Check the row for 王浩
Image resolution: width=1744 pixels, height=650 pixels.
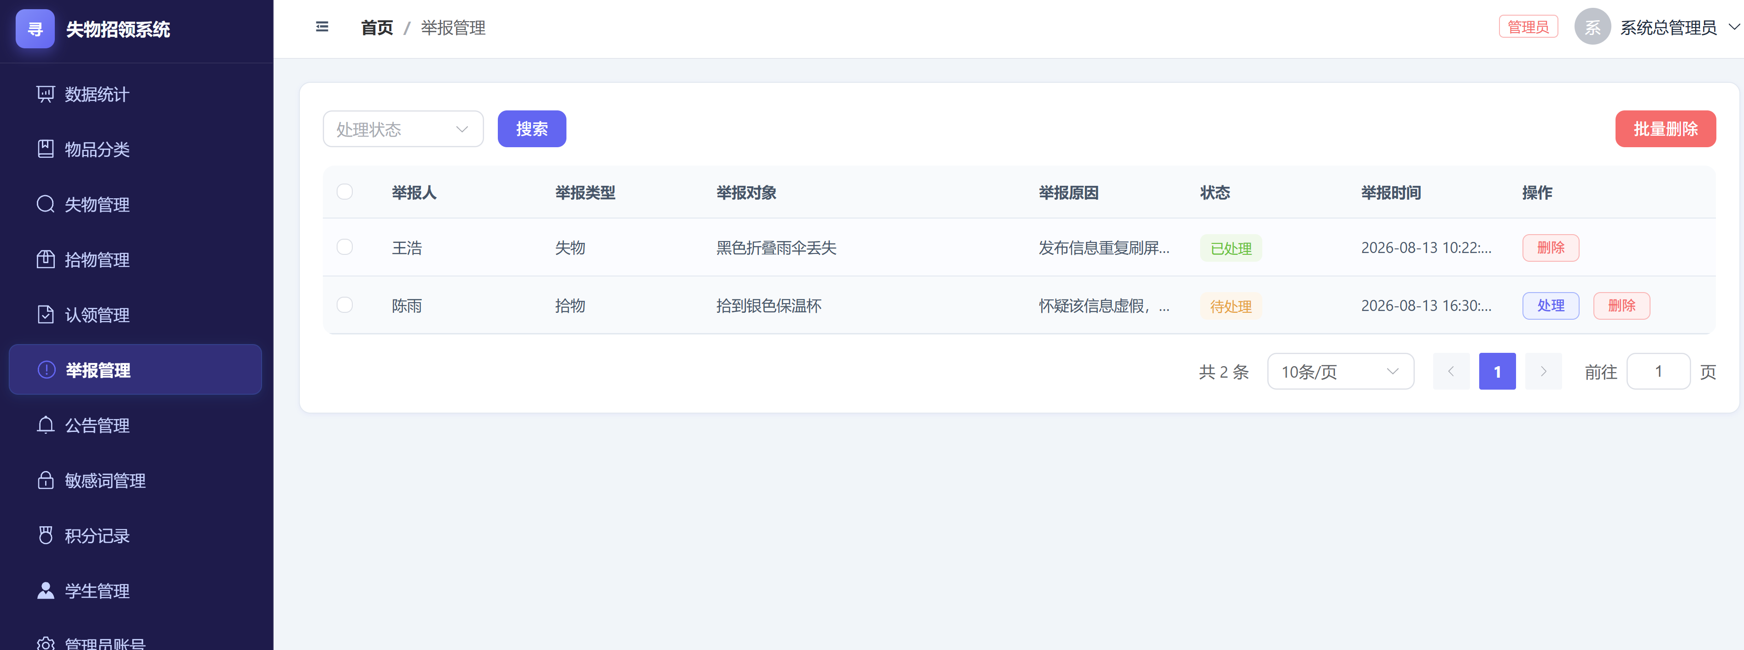pyautogui.click(x=344, y=247)
